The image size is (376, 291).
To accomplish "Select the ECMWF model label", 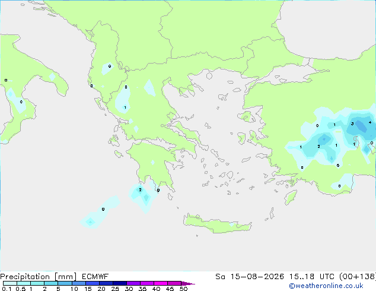I will (x=95, y=277).
